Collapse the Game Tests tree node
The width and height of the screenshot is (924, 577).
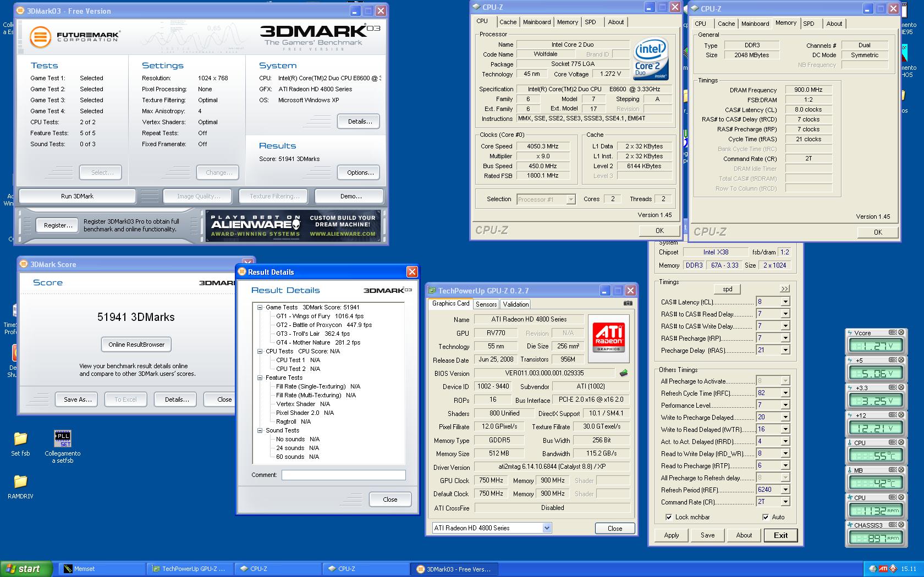click(x=260, y=307)
